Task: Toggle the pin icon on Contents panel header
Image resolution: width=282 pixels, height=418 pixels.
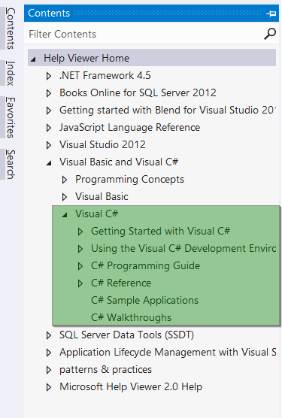Action: tap(271, 14)
